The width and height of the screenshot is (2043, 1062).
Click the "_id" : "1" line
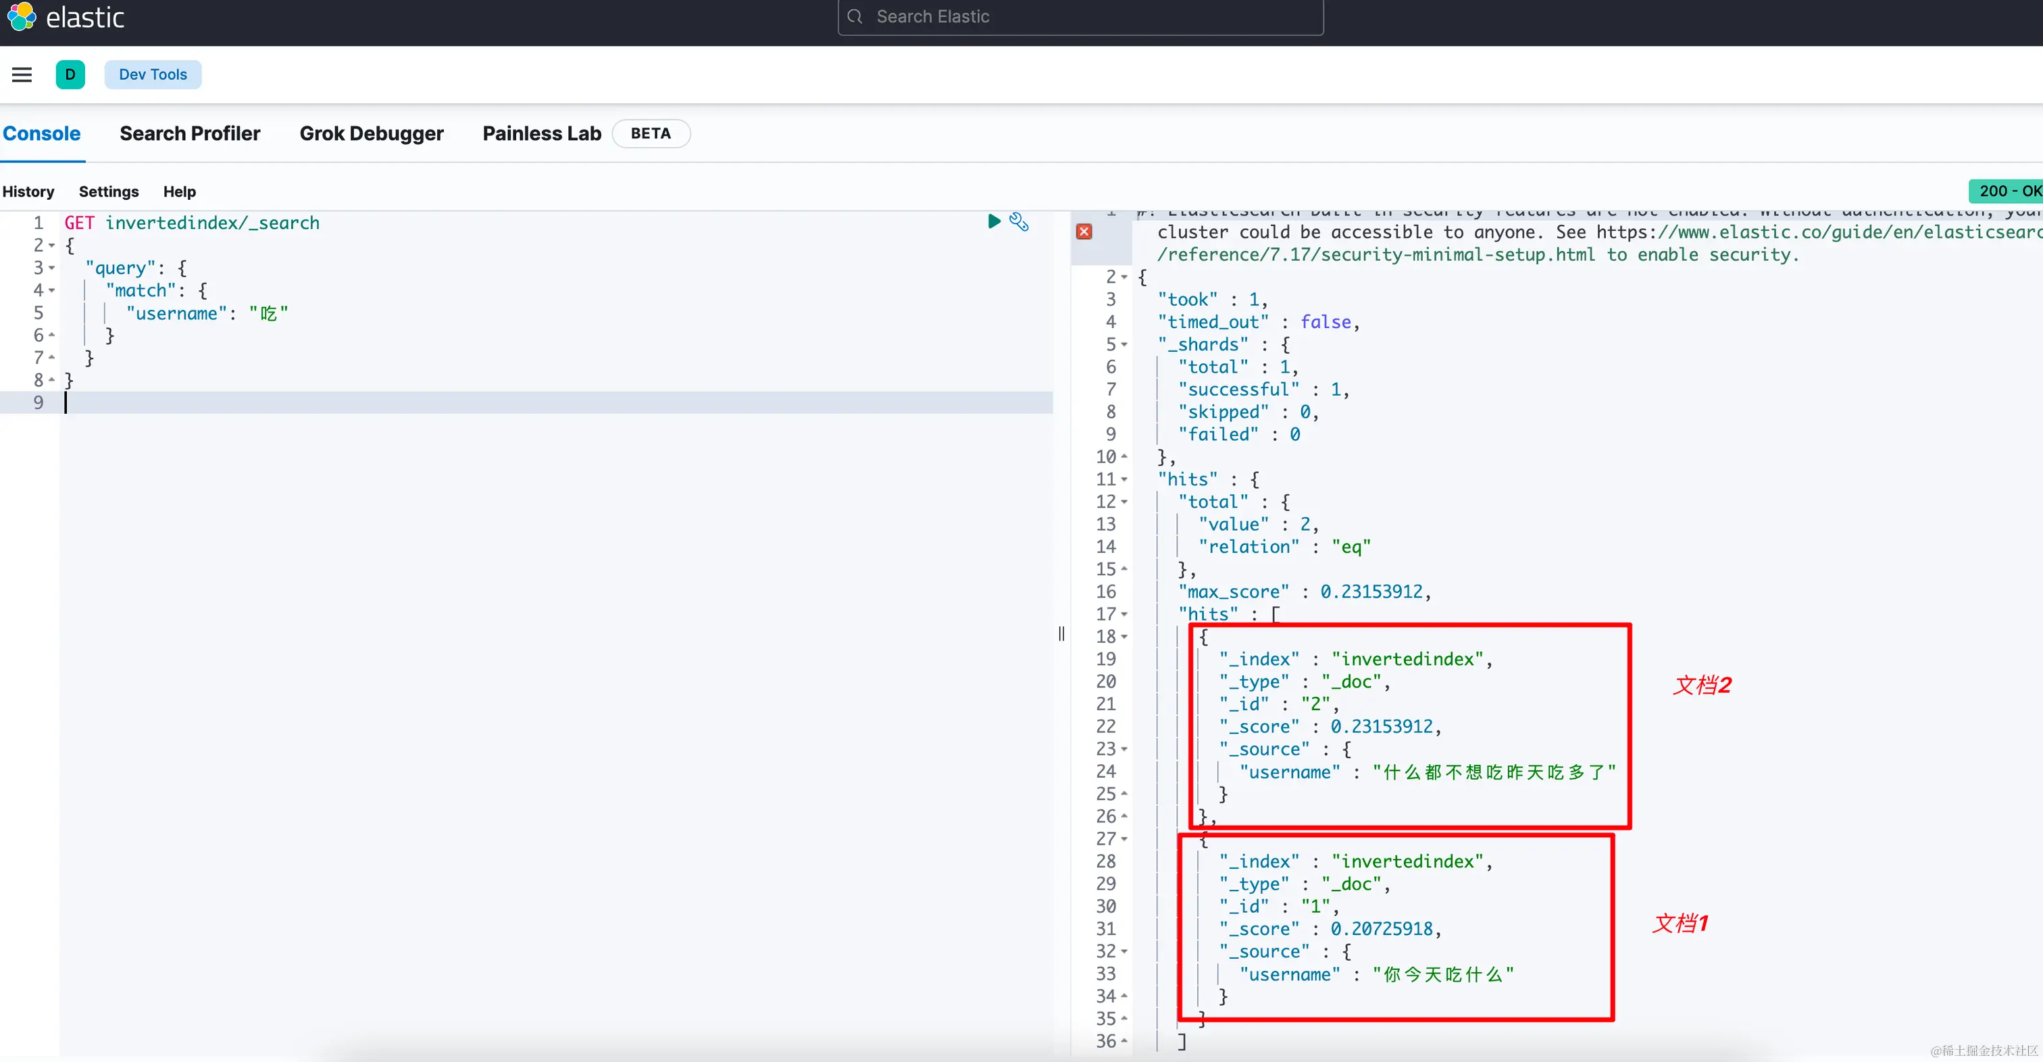tap(1278, 906)
